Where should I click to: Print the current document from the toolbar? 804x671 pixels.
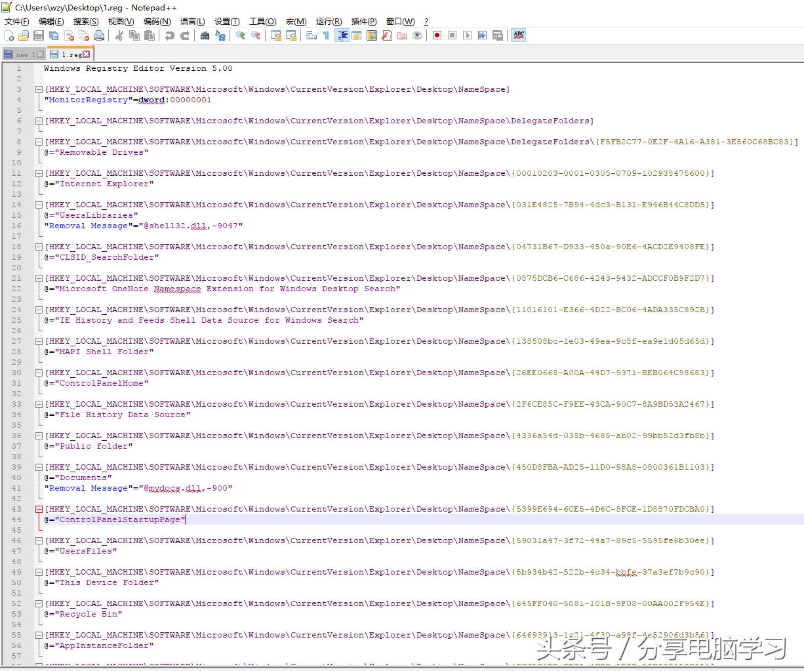pyautogui.click(x=100, y=35)
